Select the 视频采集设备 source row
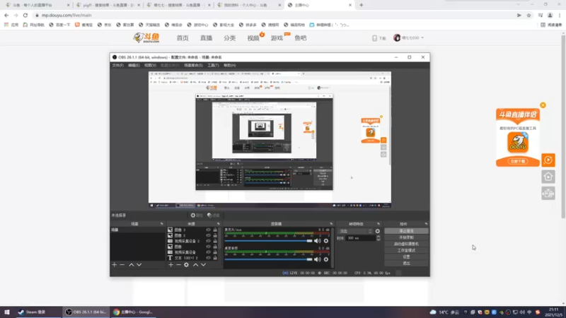The width and height of the screenshot is (566, 318). [193, 252]
